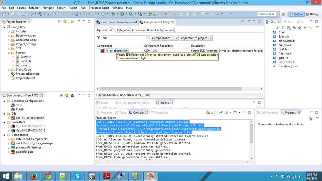Click the Build hammer icon

pos(40,14)
